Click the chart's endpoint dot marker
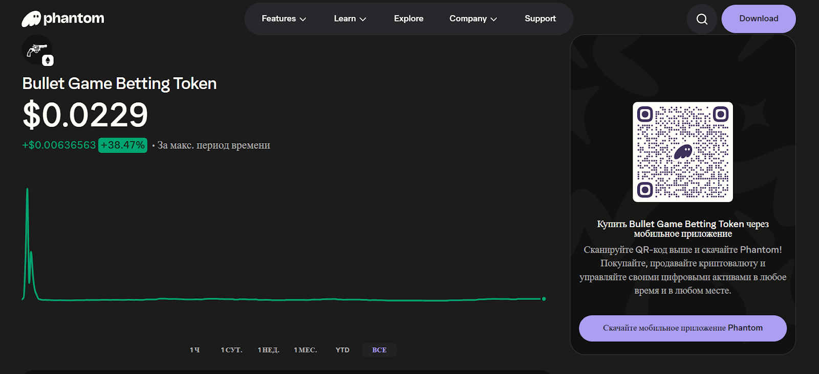Viewport: 819px width, 374px height. tap(544, 299)
